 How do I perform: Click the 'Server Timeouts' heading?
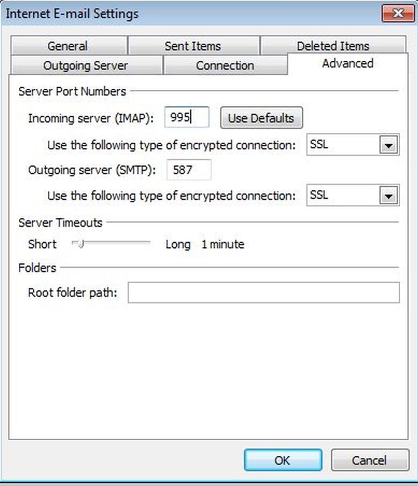tap(60, 223)
